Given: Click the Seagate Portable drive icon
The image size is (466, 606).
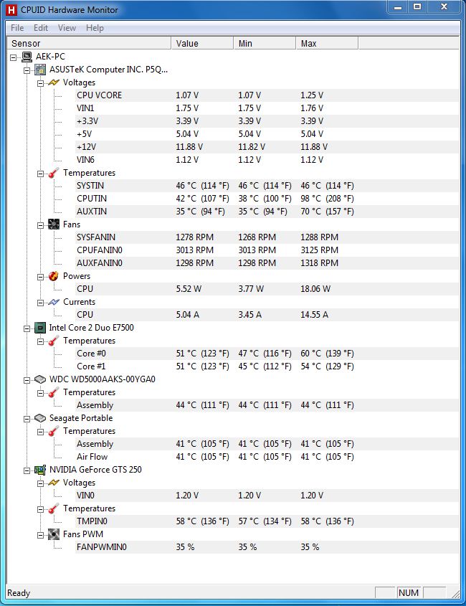Looking at the screenshot, I should pyautogui.click(x=40, y=418).
